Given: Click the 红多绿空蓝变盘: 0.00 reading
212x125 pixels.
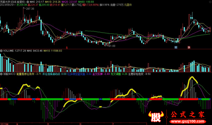Looking at the screenshot, I should [79, 74].
